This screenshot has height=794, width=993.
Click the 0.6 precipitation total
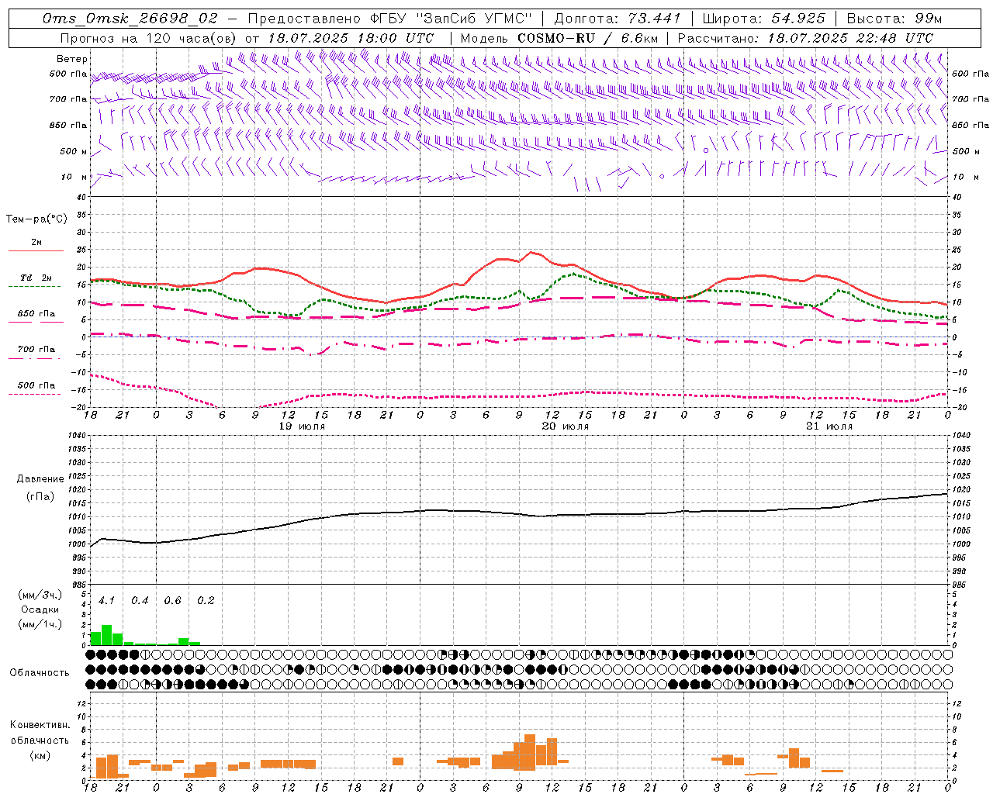tap(172, 600)
